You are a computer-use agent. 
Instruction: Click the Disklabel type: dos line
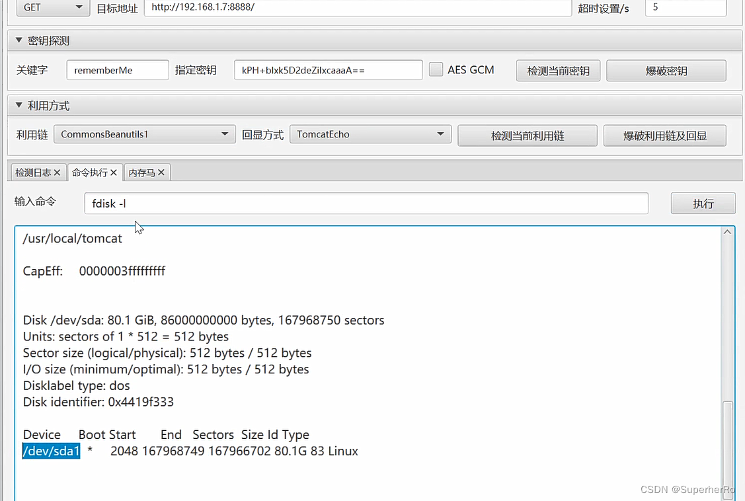(77, 385)
